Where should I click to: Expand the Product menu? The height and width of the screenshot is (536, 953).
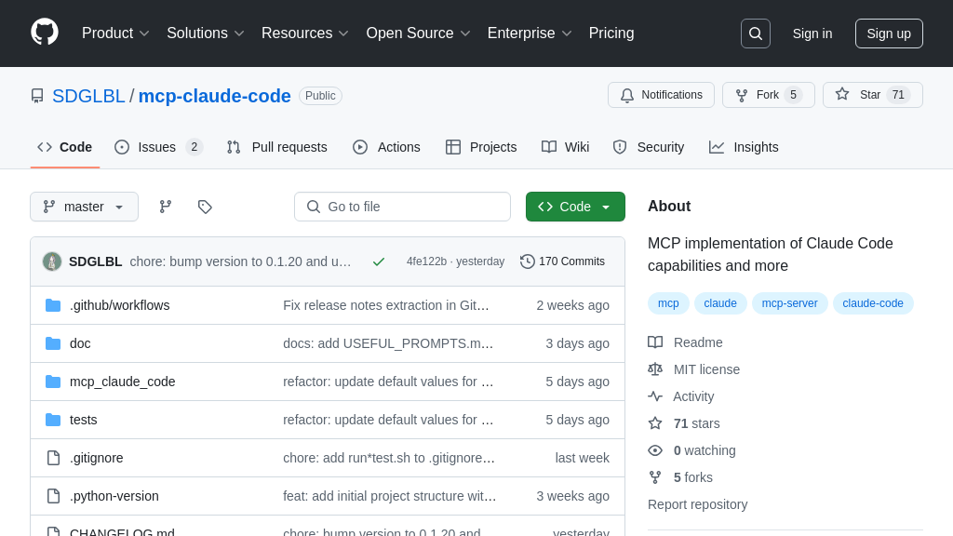[115, 33]
